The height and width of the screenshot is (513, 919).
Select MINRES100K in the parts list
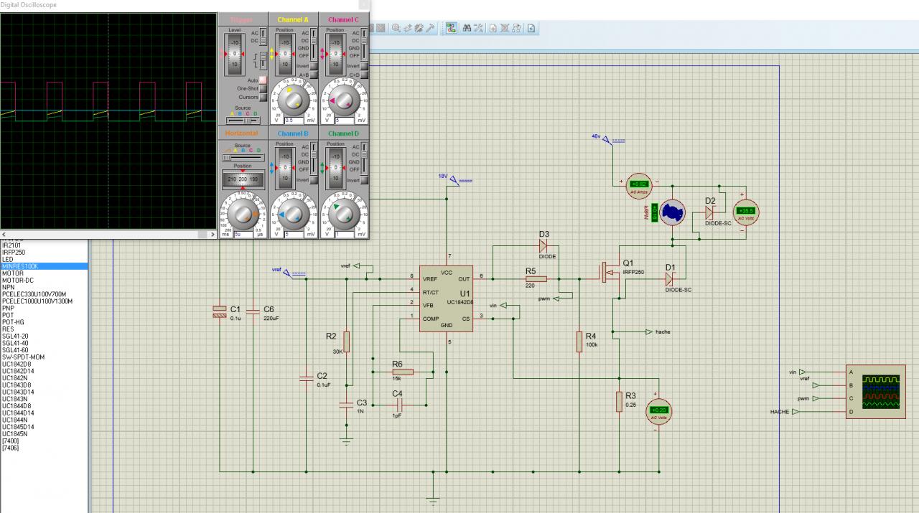(x=44, y=266)
